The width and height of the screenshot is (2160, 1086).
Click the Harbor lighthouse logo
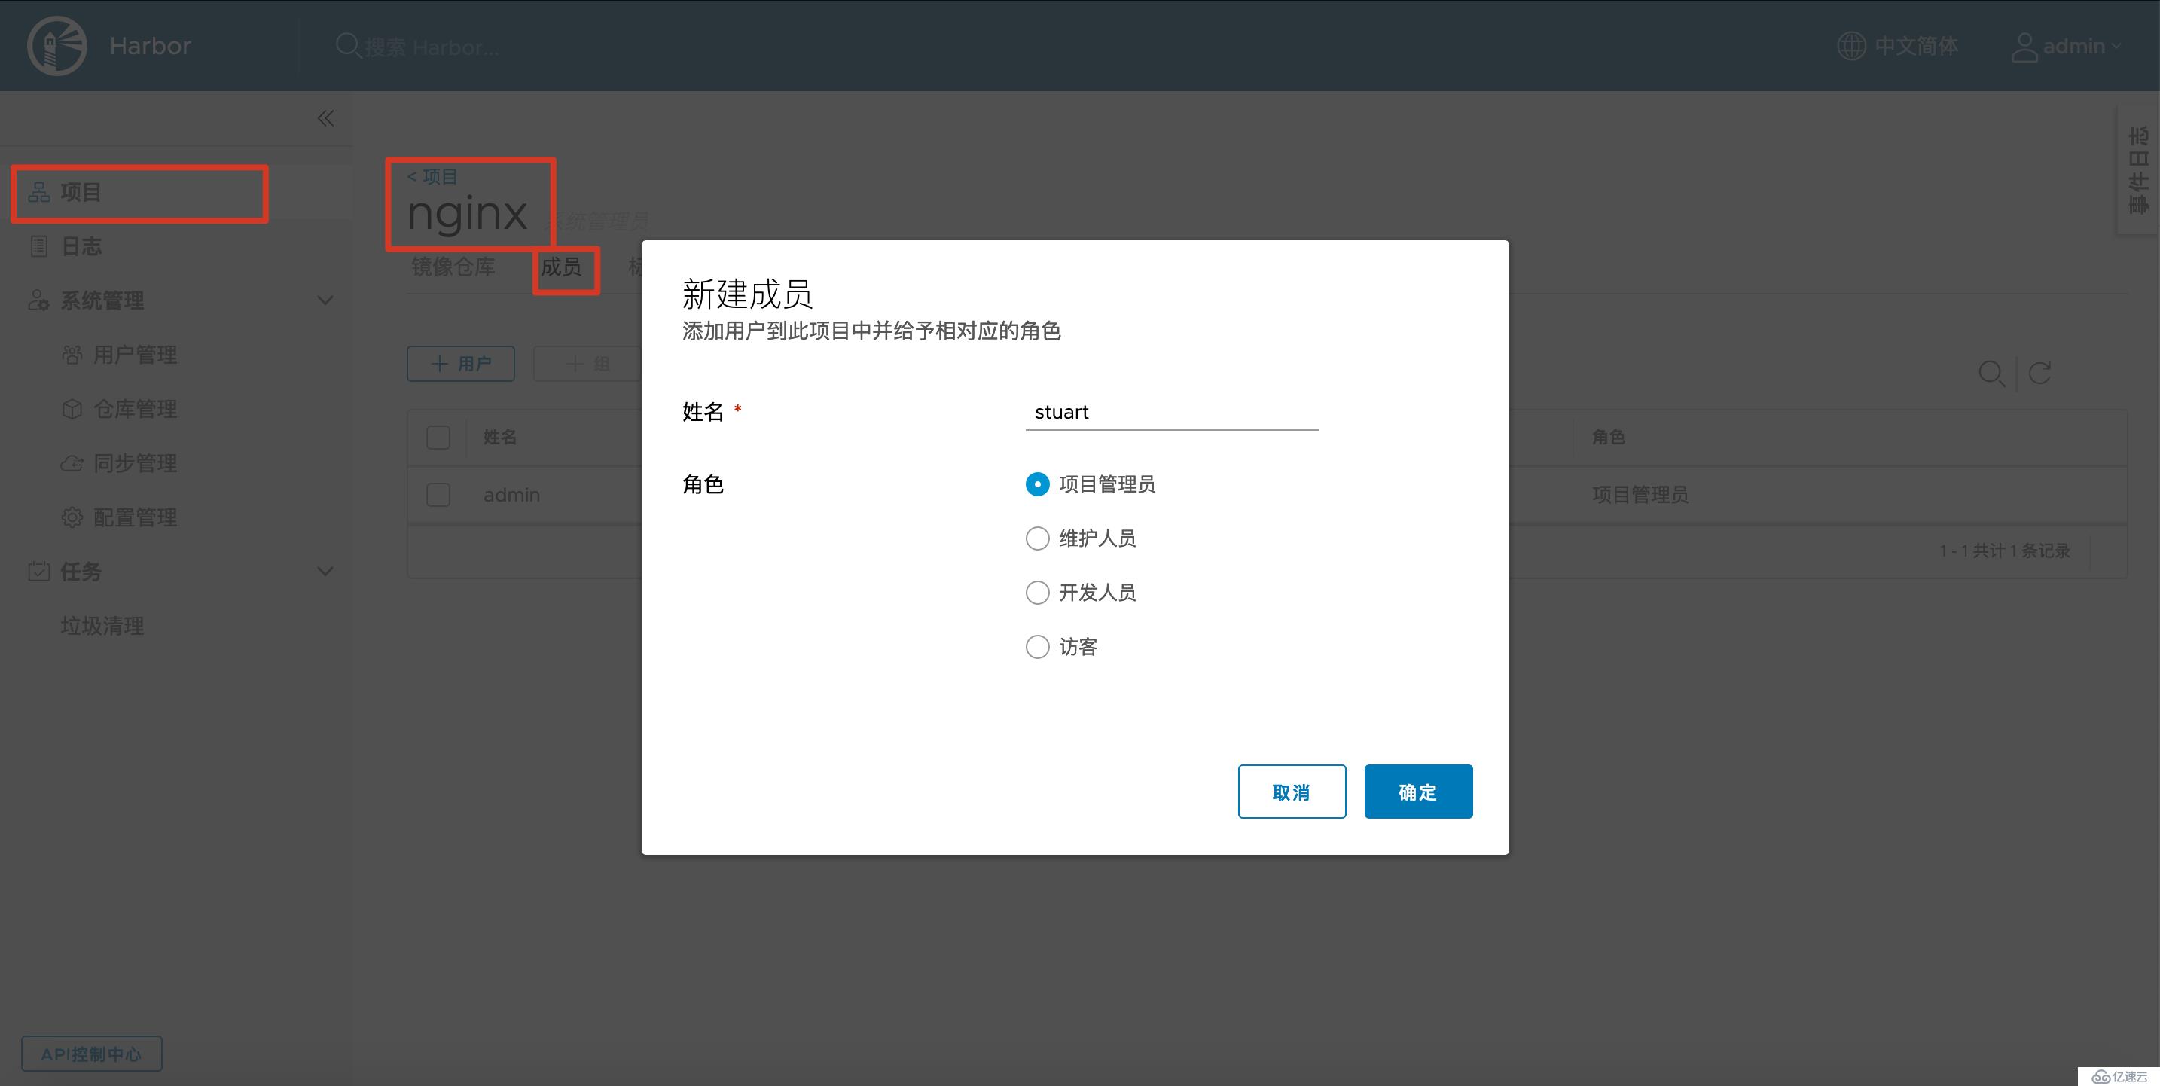[57, 45]
